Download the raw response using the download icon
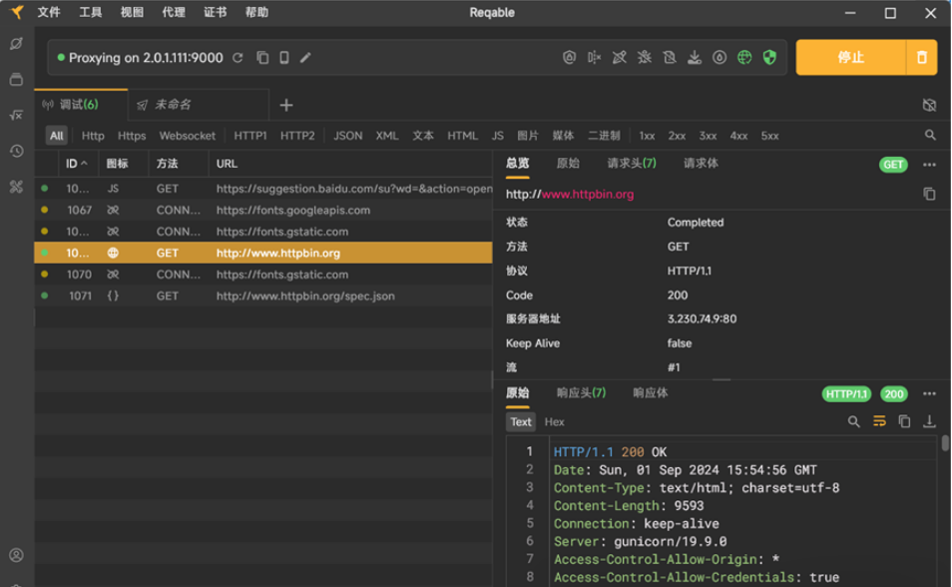952x587 pixels. (x=929, y=422)
